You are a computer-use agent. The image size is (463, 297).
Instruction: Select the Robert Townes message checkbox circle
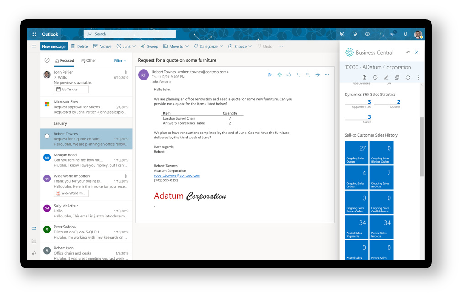[47, 136]
